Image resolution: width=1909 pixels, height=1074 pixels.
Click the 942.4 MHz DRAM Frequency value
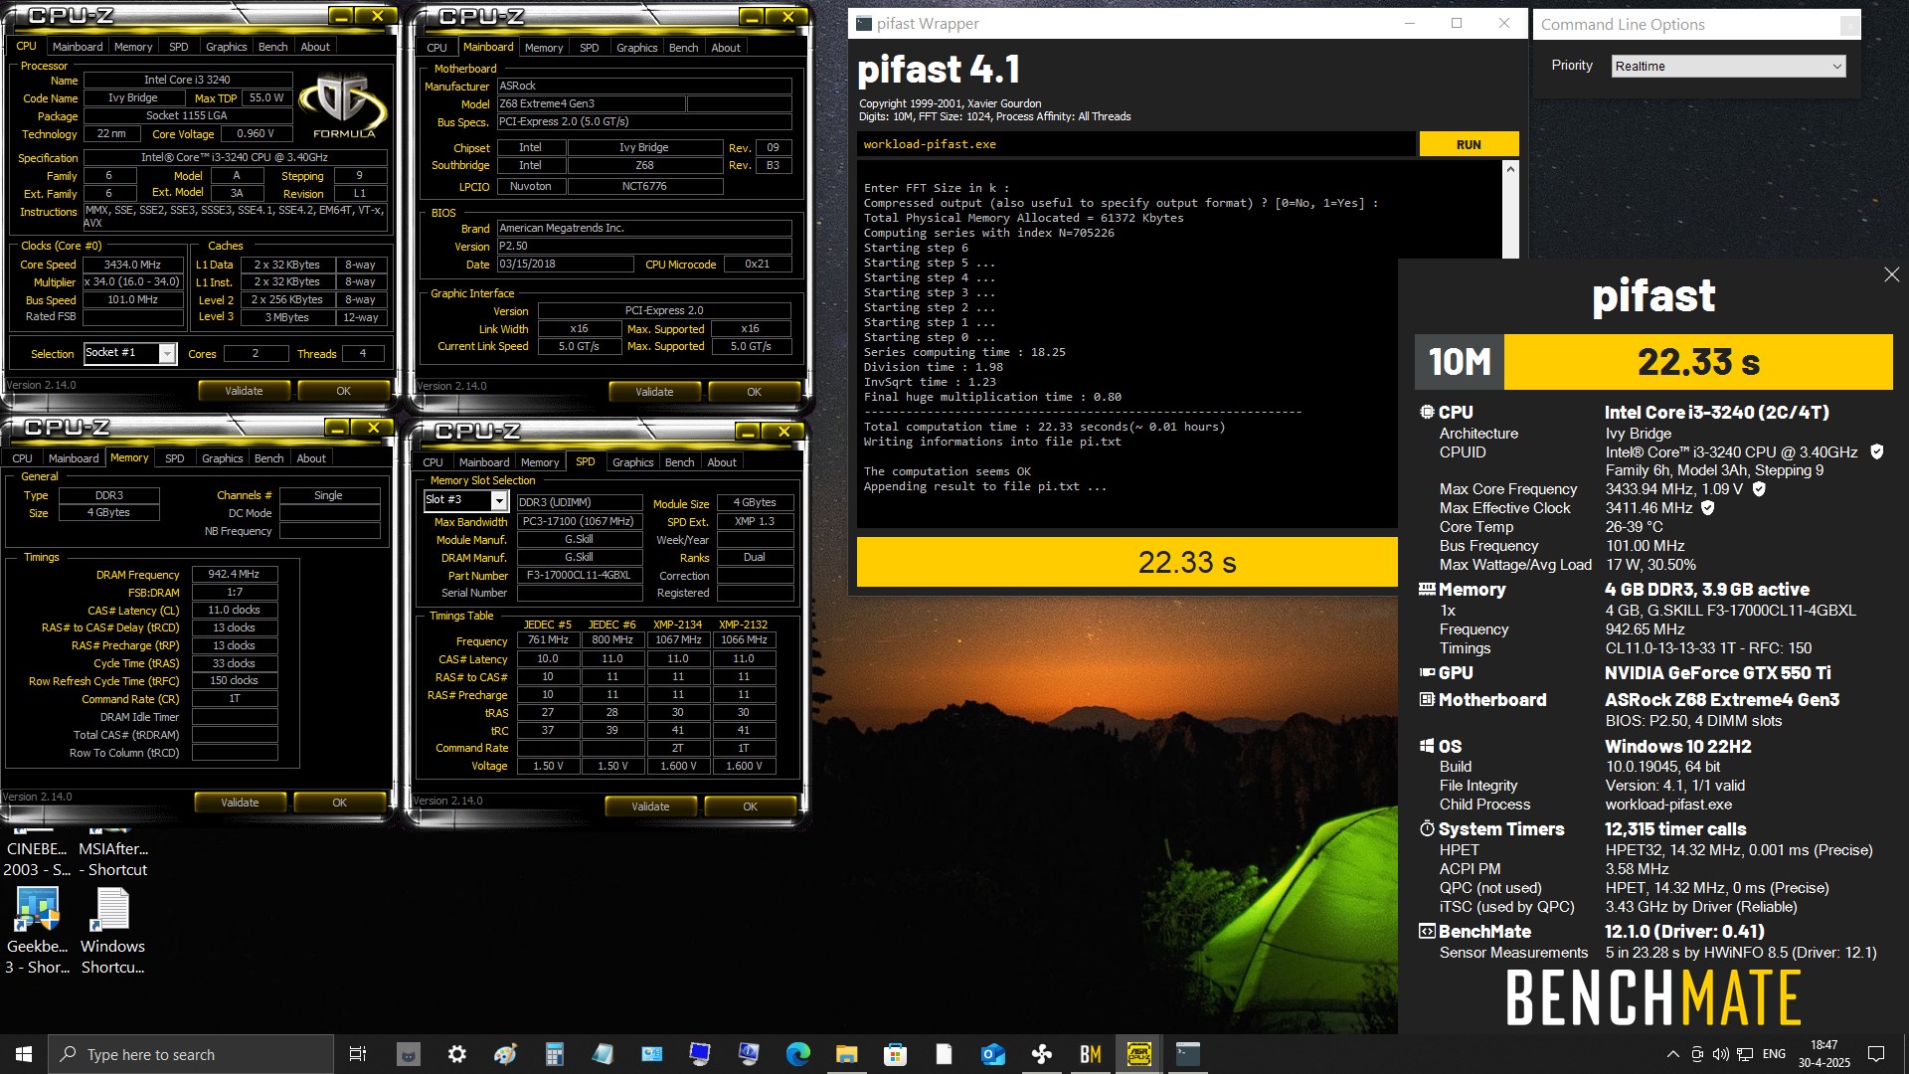(234, 574)
